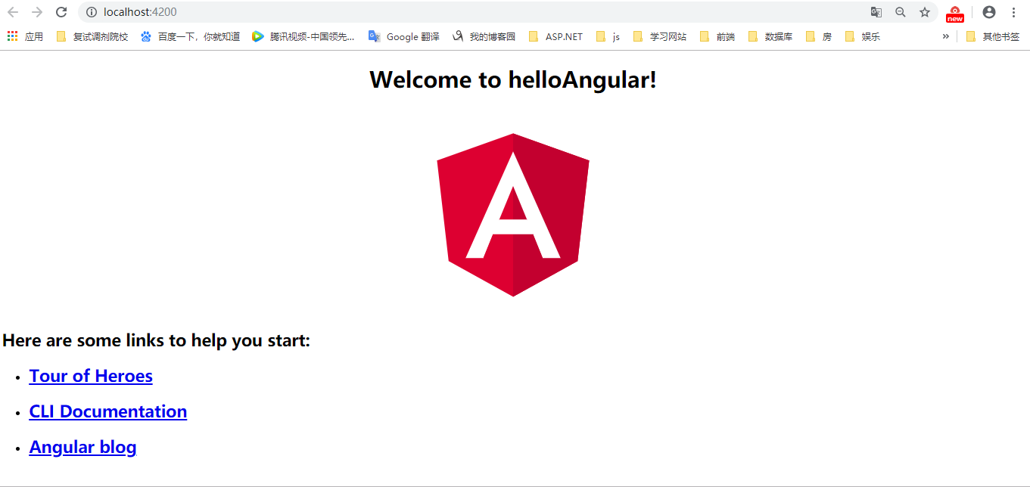Click the browser forward arrow
The height and width of the screenshot is (487, 1030).
coord(37,12)
